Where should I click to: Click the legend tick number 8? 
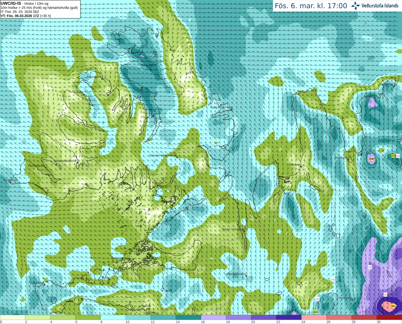point(101,322)
